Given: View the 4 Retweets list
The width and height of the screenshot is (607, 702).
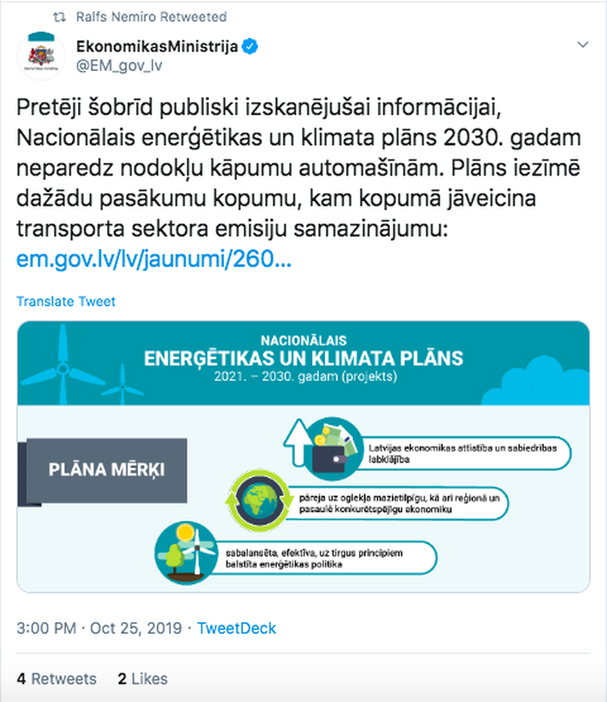Looking at the screenshot, I should click(57, 679).
